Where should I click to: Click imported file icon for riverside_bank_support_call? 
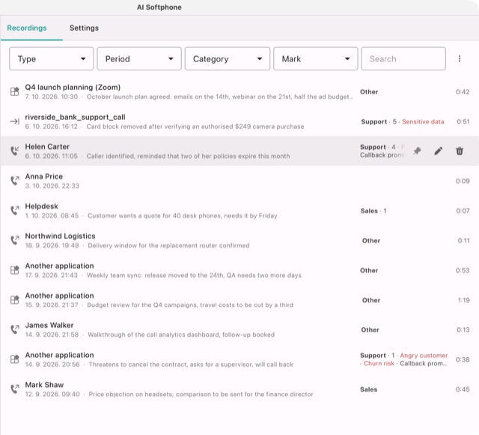[15, 121]
